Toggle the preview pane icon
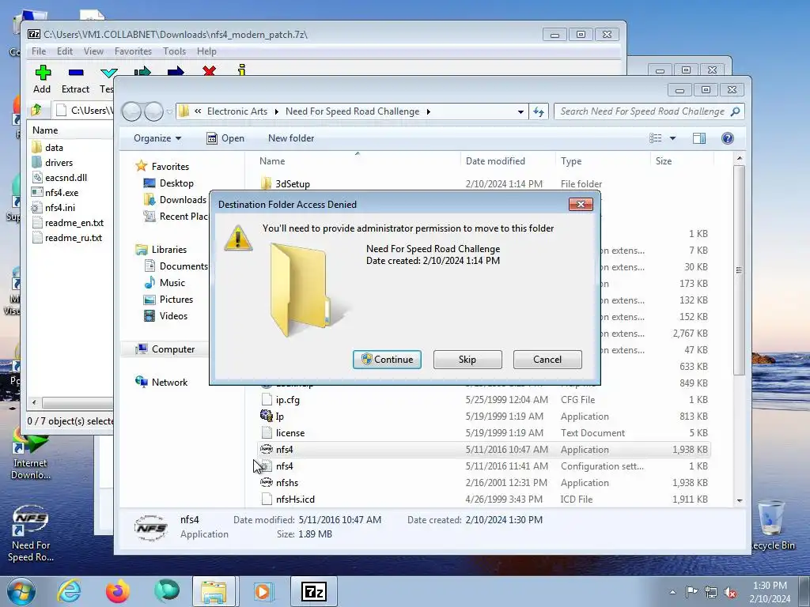The width and height of the screenshot is (810, 607). 699,138
